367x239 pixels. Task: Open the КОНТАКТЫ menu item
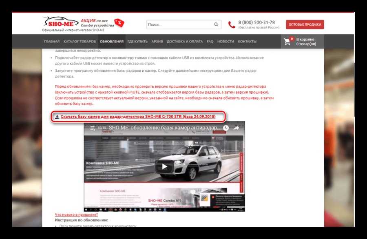(x=247, y=42)
